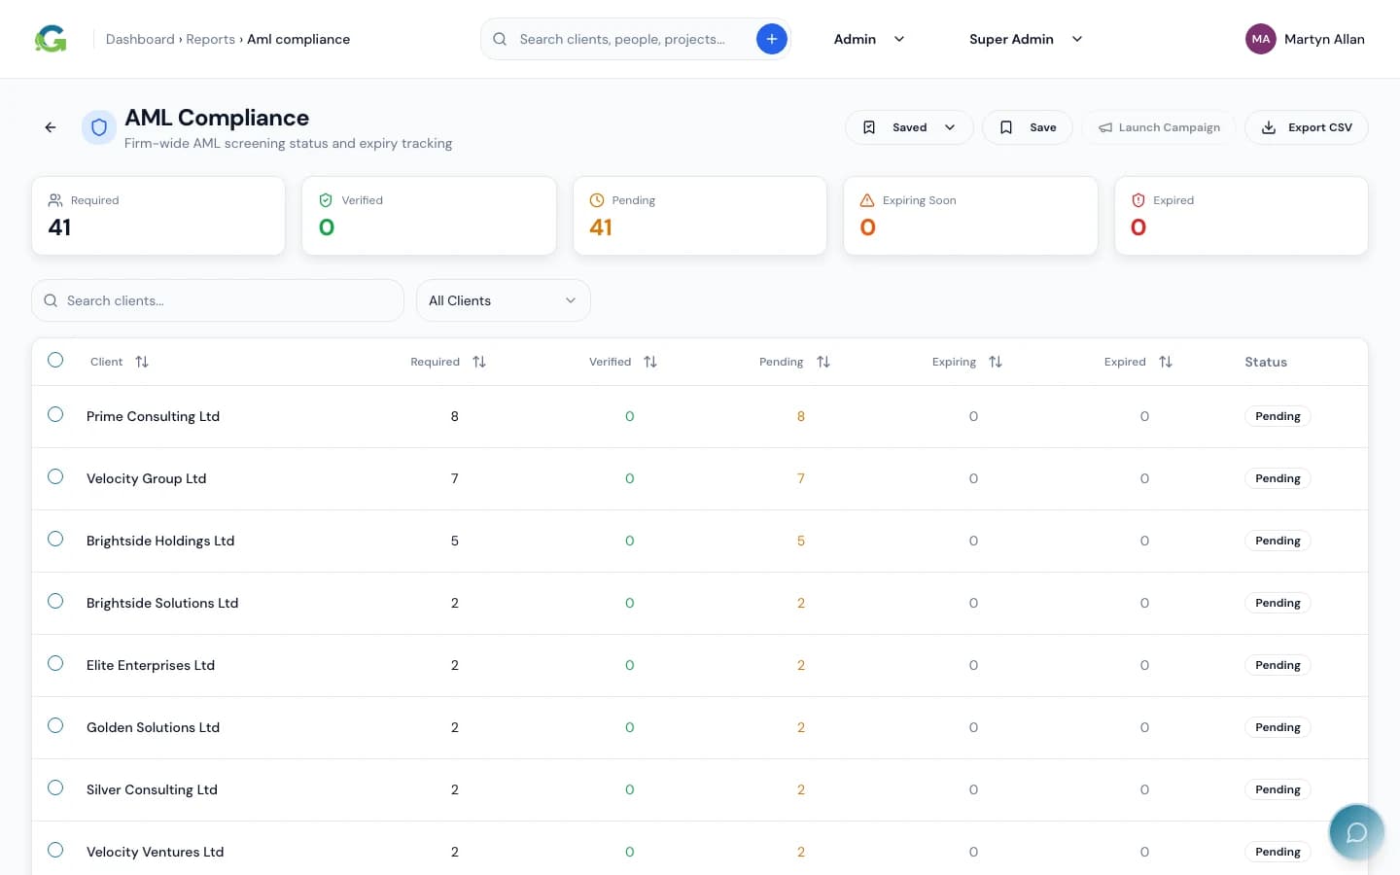Open Martyn Allan user profile name

[1324, 39]
